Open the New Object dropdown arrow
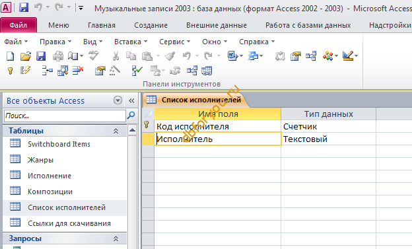The width and height of the screenshot is (412, 249). point(336,56)
